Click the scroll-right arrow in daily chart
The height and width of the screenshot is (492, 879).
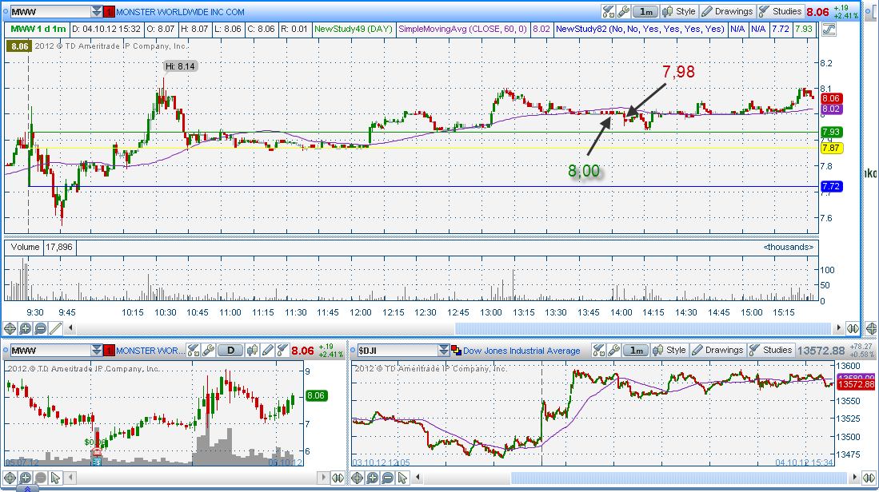[x=323, y=478]
